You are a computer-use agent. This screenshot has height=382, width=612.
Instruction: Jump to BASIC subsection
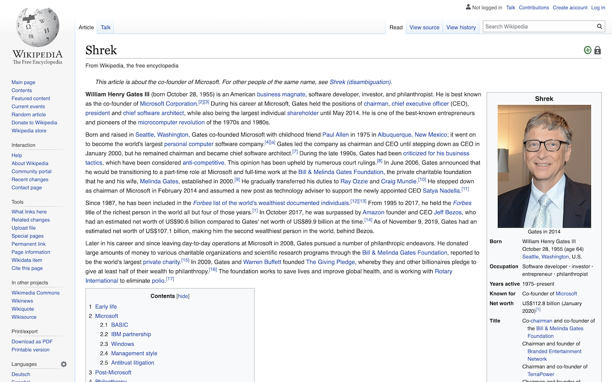click(120, 325)
